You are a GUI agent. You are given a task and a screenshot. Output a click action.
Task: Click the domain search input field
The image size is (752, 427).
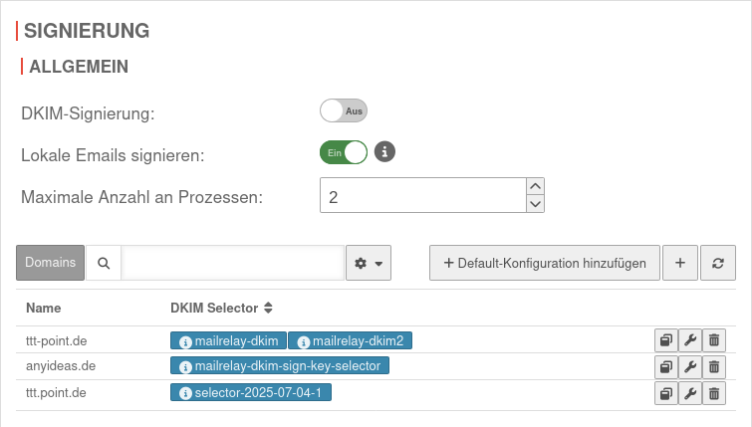point(232,263)
